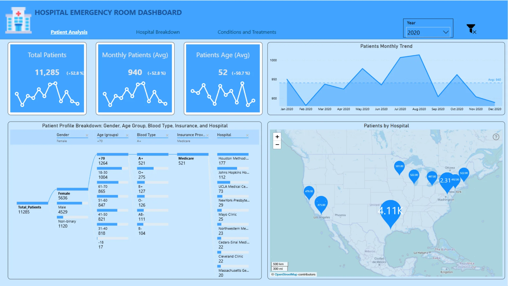Open the Year dropdown showing 2020
The height and width of the screenshot is (286, 508).
(x=428, y=32)
